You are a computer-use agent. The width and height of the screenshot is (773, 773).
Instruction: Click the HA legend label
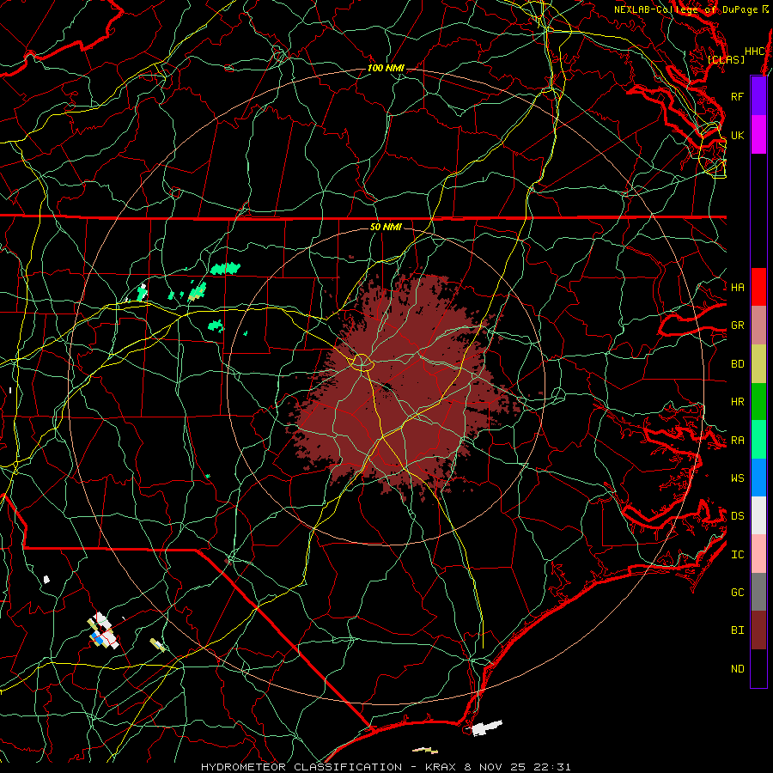737,287
